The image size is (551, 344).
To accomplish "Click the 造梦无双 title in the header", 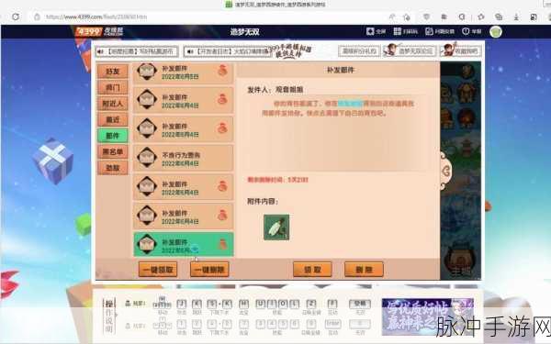I will point(245,32).
